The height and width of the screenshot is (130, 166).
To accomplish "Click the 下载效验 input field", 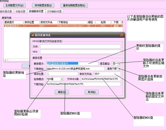I will click(84, 84).
